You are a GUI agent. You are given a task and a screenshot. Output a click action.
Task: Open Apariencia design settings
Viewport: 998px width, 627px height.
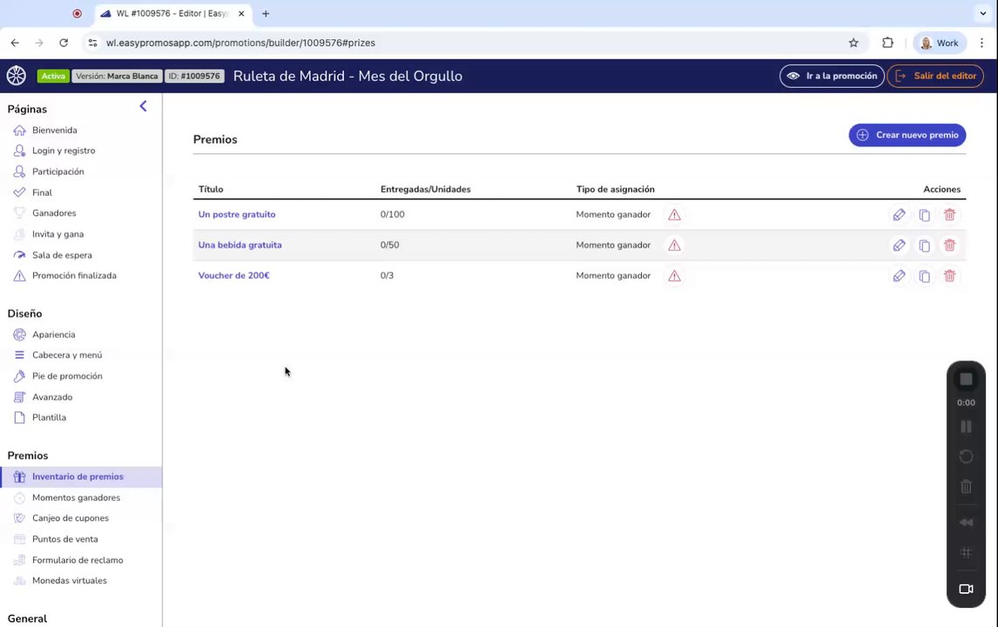[x=53, y=334]
